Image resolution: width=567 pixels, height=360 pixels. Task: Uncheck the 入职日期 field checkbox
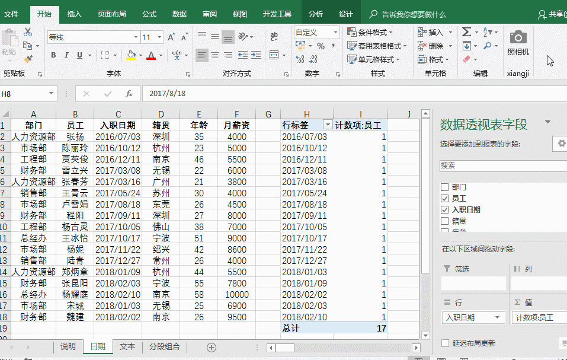point(444,209)
